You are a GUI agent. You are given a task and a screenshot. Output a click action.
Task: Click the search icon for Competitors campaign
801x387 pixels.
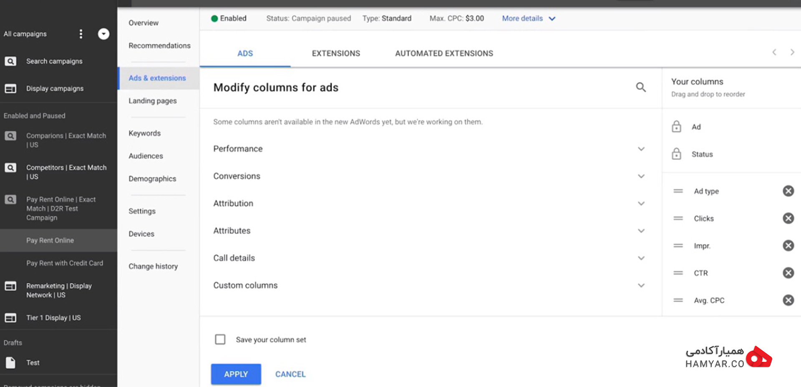point(10,168)
